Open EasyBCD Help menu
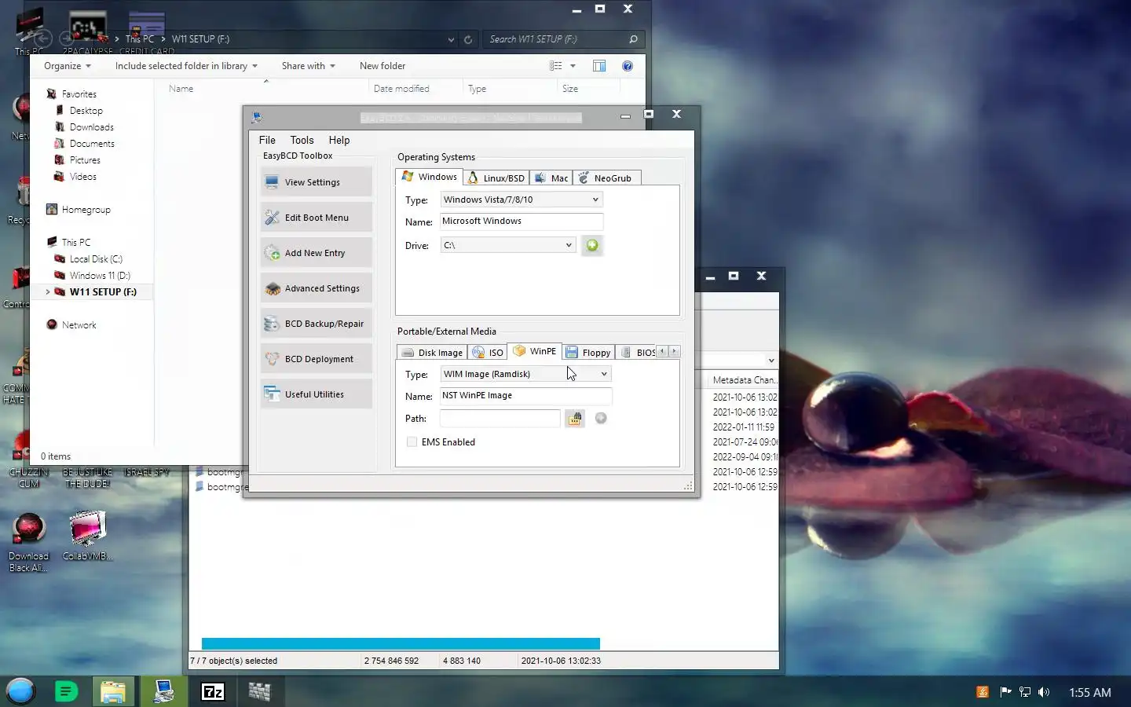This screenshot has width=1131, height=707. [x=339, y=140]
